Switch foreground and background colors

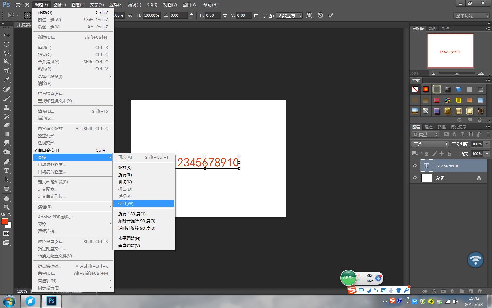(9, 215)
